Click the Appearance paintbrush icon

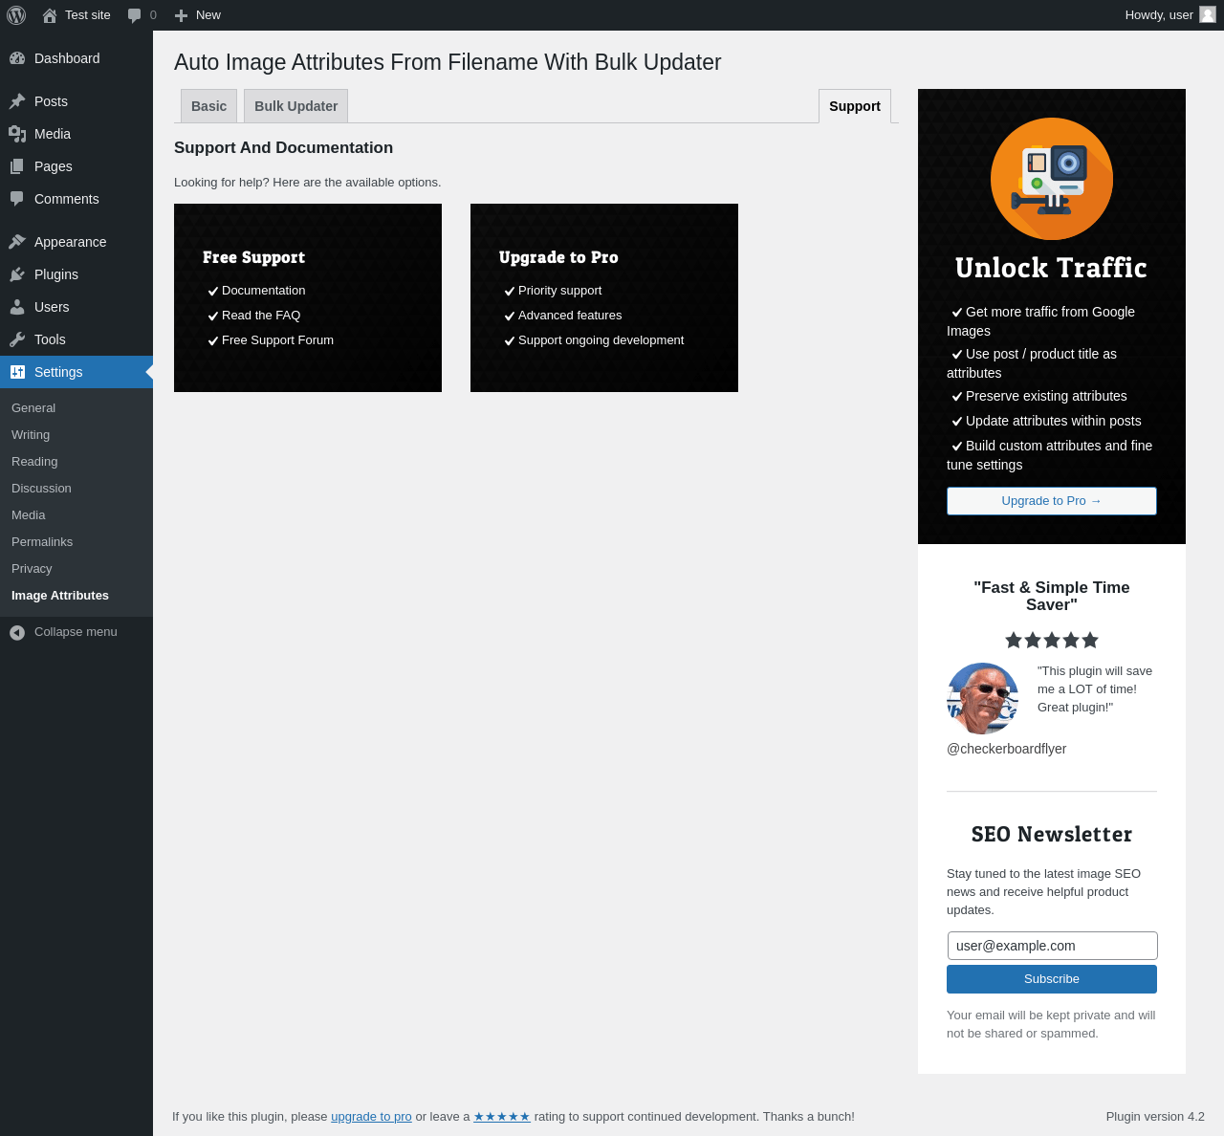[17, 242]
